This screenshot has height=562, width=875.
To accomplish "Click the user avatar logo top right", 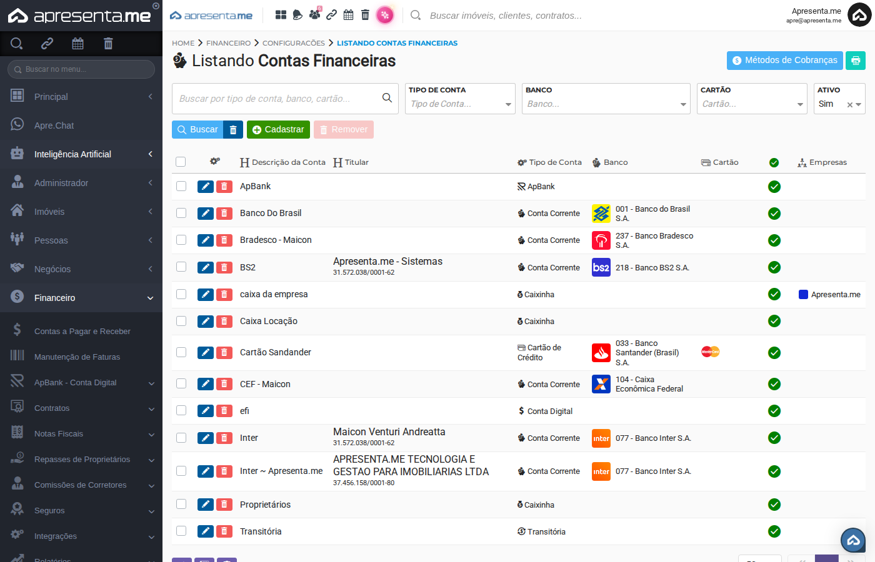I will point(859,15).
